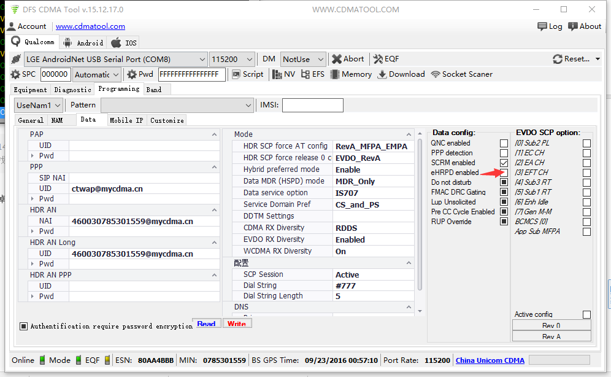Switch to the Diagnostic tab

click(x=72, y=90)
